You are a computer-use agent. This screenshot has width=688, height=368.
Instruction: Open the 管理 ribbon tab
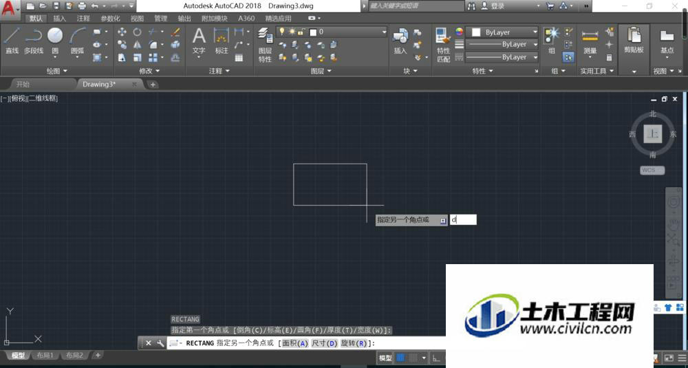click(x=160, y=19)
